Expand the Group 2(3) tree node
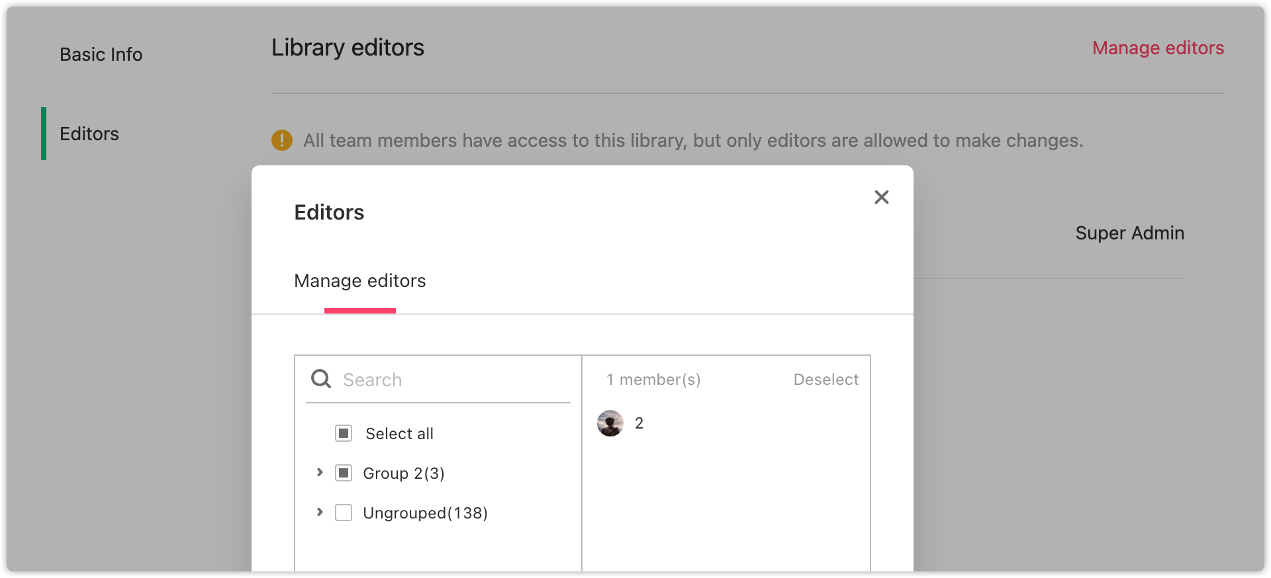The image size is (1271, 578). click(320, 472)
